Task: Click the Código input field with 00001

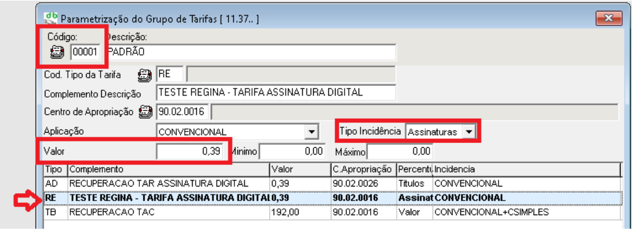Action: (85, 52)
